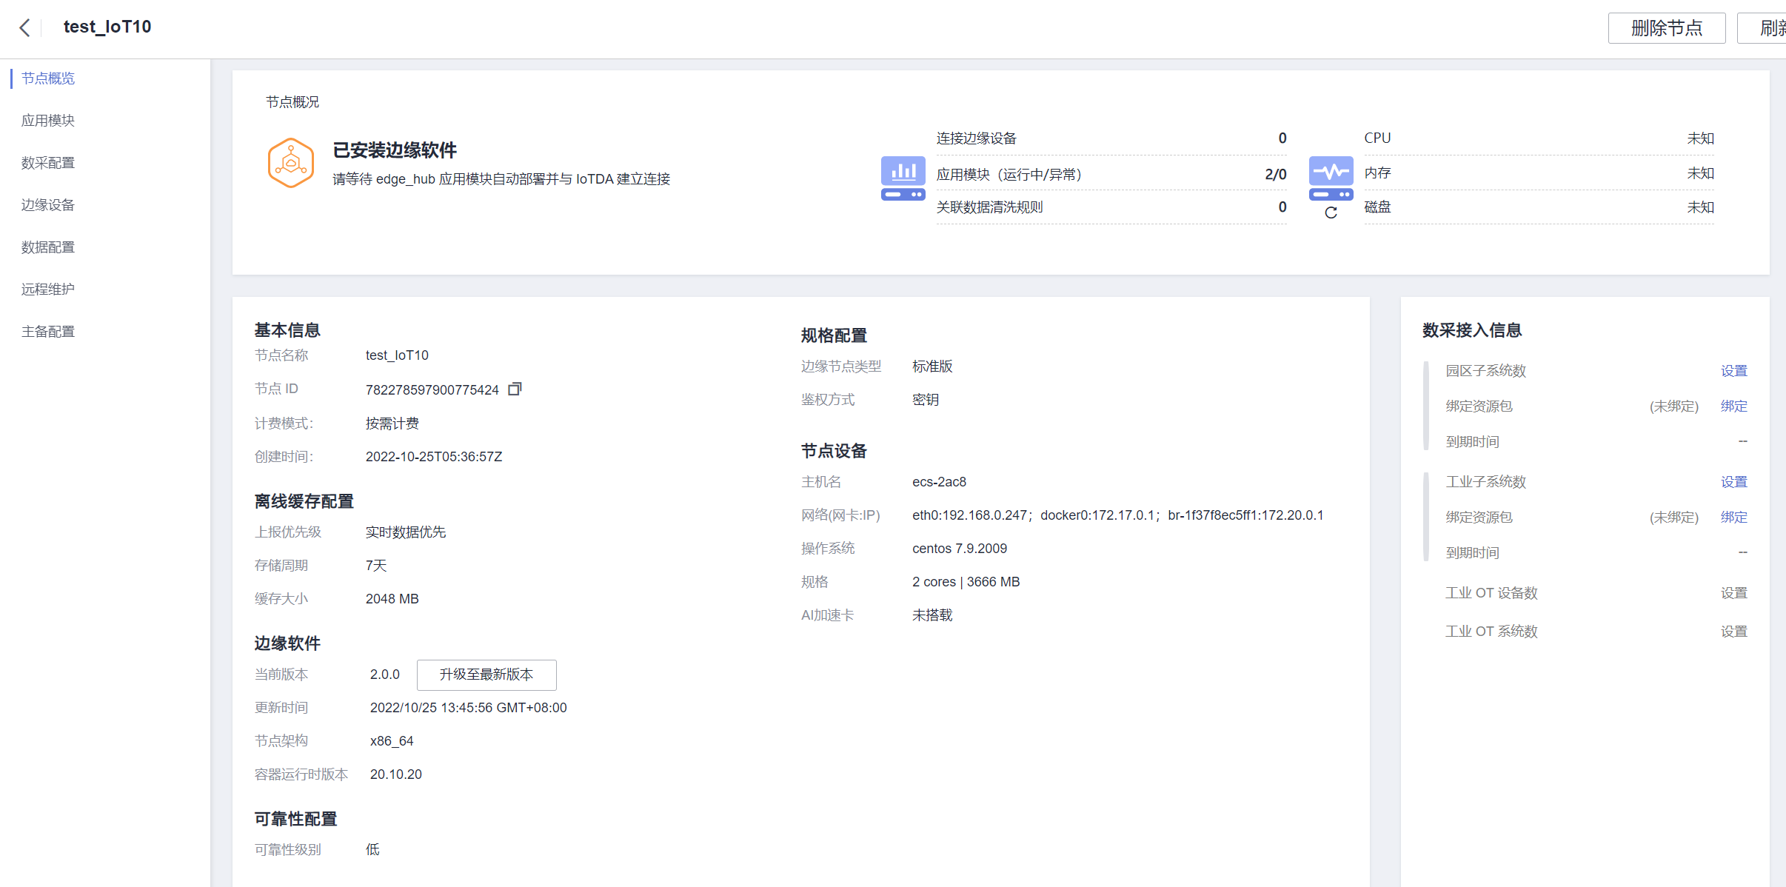Click 绑定 link under 工业子系统数
This screenshot has height=887, width=1786.
point(1733,518)
